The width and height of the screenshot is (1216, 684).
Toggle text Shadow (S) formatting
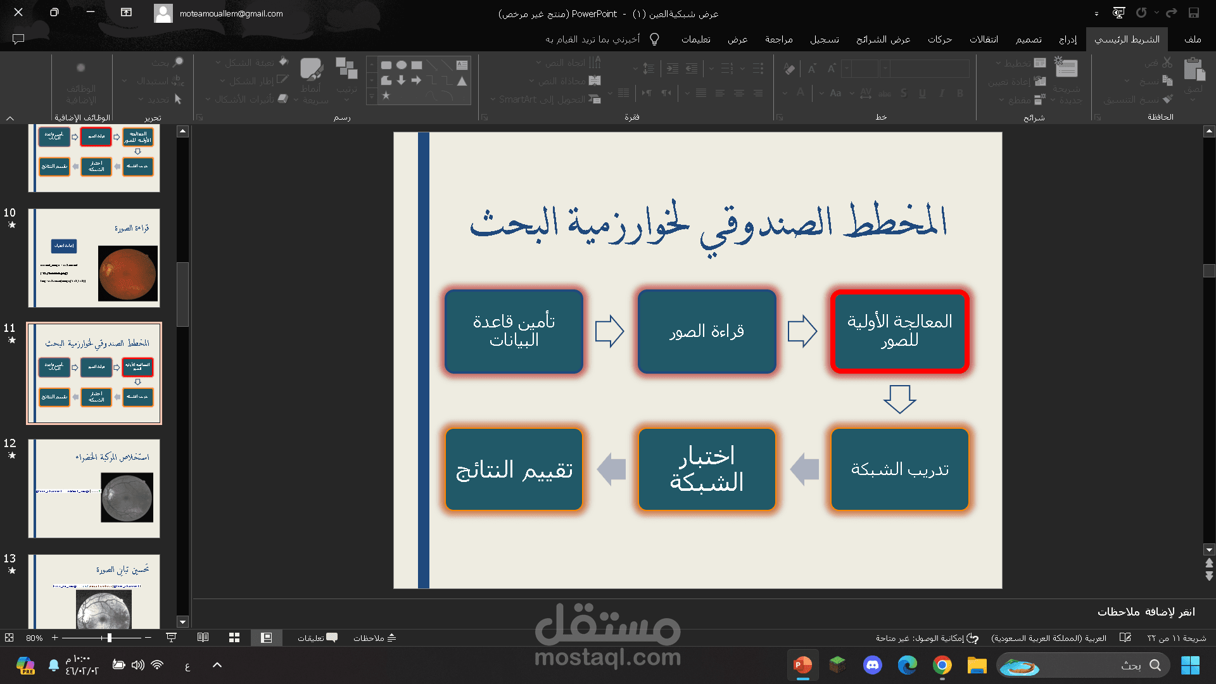click(903, 93)
